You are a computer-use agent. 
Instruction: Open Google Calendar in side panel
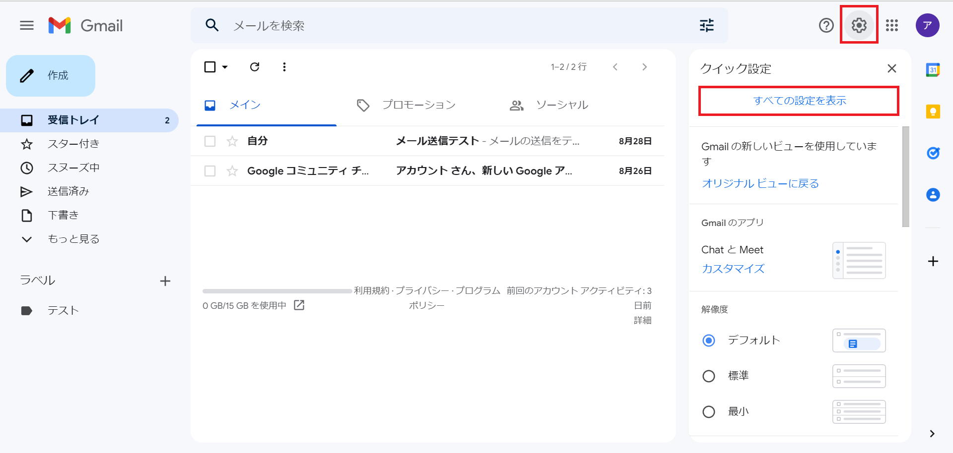[x=933, y=70]
